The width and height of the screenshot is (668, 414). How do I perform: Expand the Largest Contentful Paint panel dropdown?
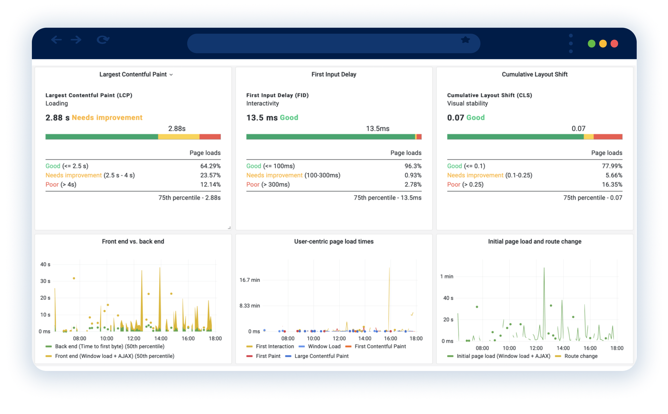click(171, 75)
